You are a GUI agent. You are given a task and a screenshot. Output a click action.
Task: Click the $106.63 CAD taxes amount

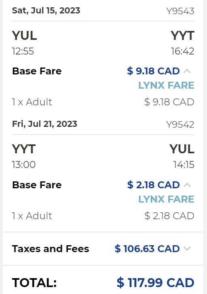pyautogui.click(x=147, y=248)
